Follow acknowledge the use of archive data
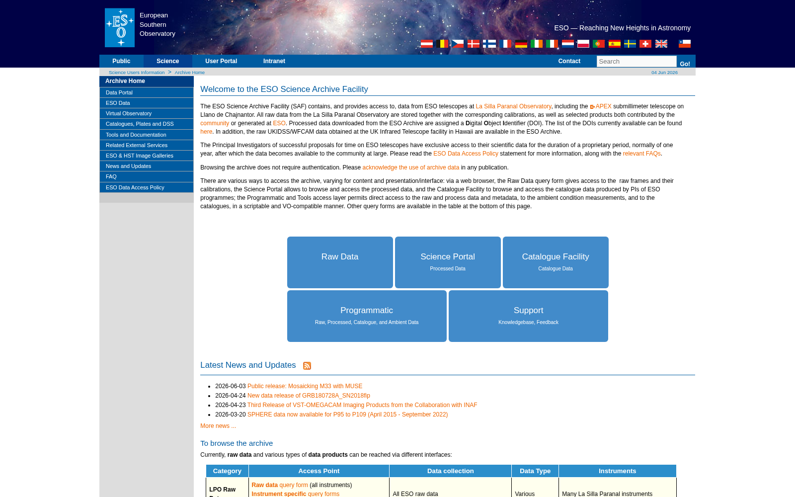This screenshot has width=795, height=497. (410, 167)
